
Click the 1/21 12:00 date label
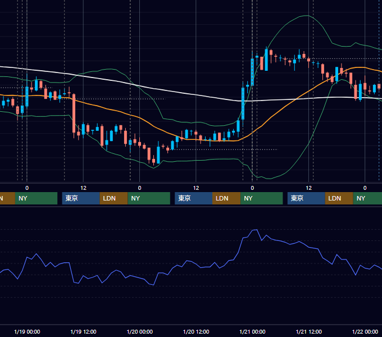point(308,331)
